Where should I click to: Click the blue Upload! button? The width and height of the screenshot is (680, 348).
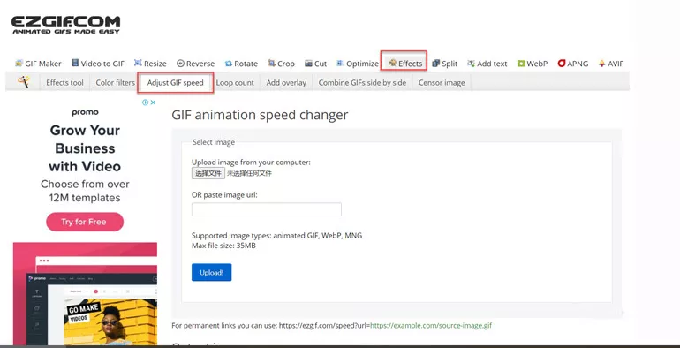pyautogui.click(x=212, y=272)
